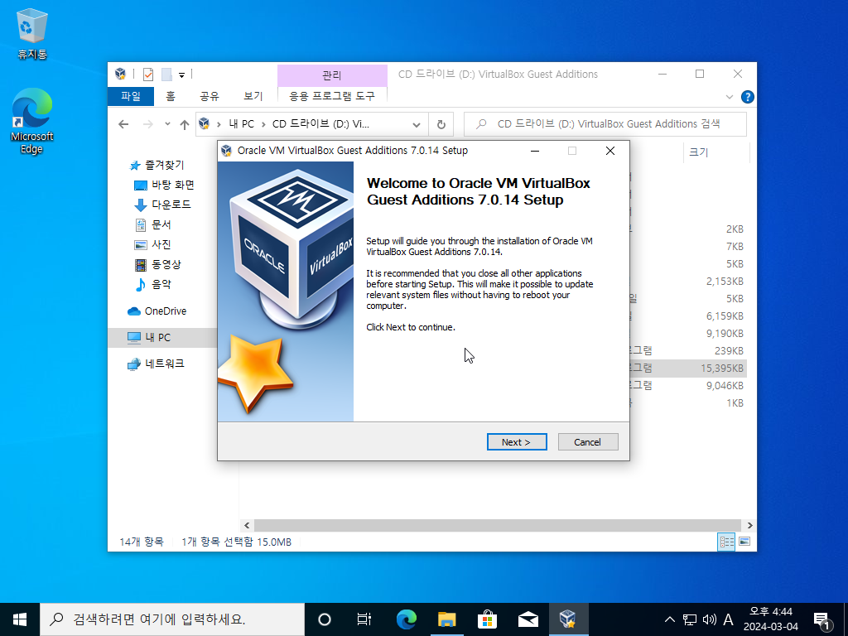Open Customize Quick Access Toolbar dropdown
Screen dimensions: 848x636
click(x=181, y=75)
